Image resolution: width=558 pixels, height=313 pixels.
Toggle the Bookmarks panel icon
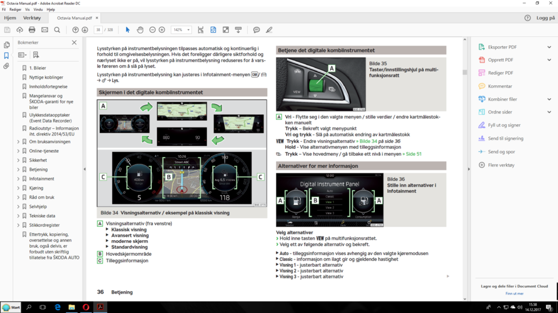point(7,56)
